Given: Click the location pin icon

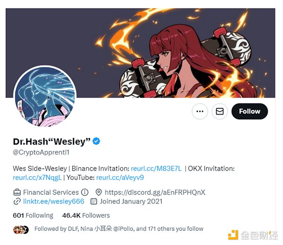Looking at the screenshot, I should click(99, 192).
